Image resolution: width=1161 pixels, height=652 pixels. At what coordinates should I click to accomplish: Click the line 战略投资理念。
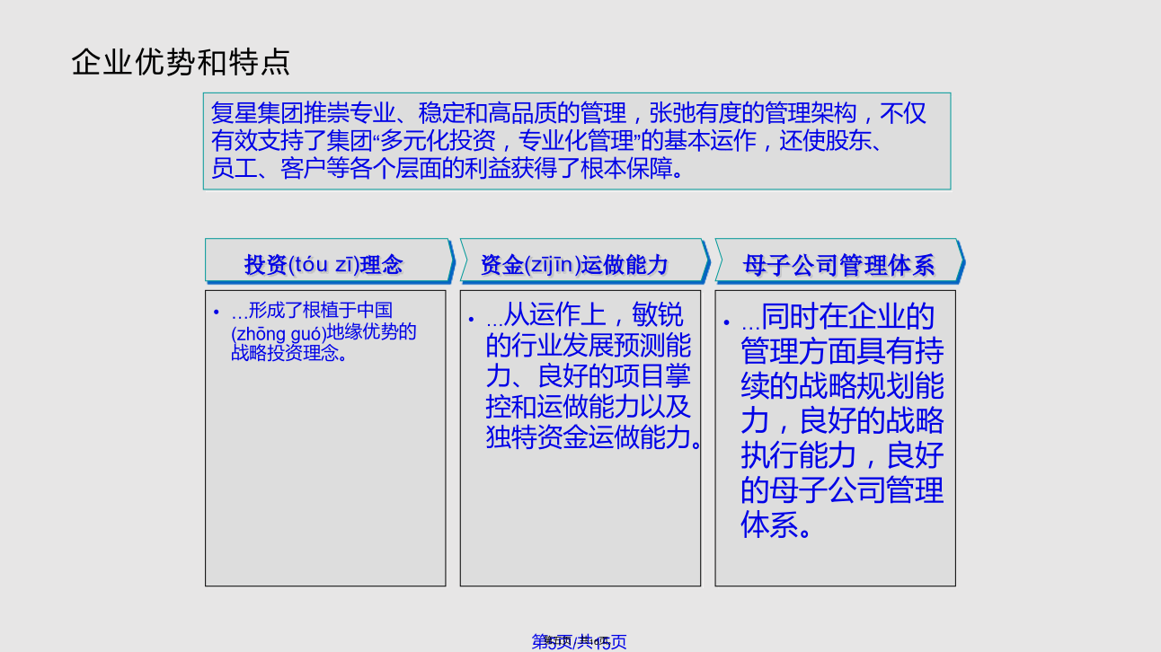click(289, 353)
